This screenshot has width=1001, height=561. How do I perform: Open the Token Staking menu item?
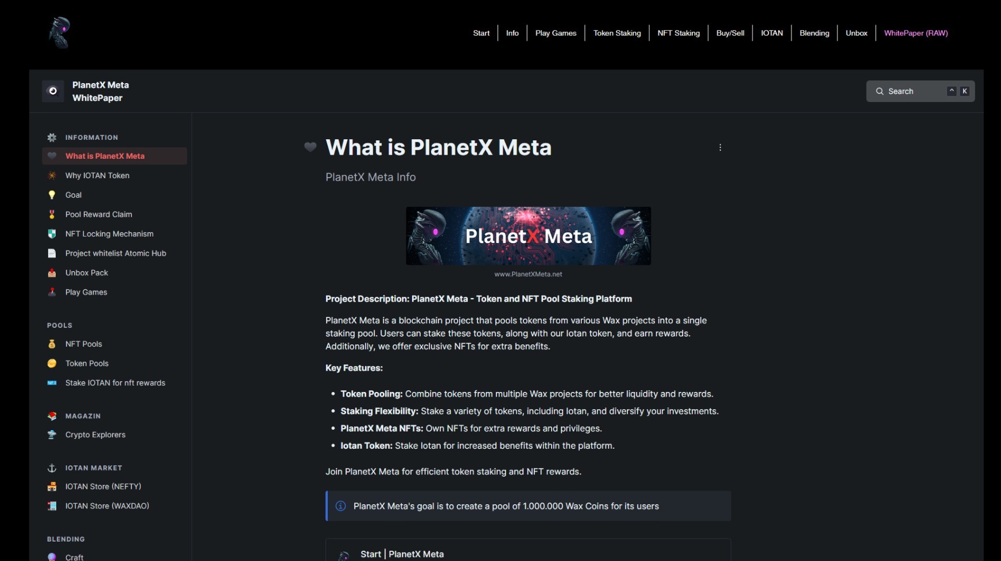[617, 33]
